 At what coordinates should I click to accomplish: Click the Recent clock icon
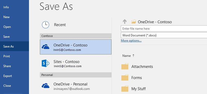click(46, 25)
